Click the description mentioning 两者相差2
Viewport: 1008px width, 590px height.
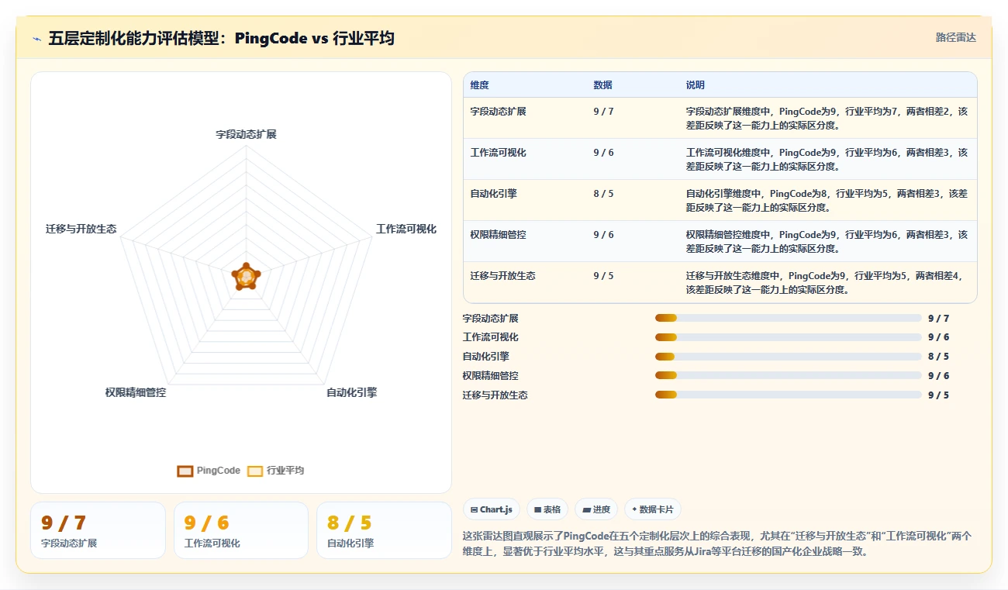(827, 118)
